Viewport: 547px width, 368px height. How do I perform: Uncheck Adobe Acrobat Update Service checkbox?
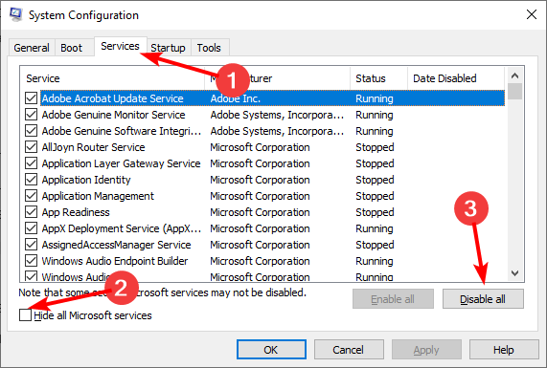tap(31, 98)
